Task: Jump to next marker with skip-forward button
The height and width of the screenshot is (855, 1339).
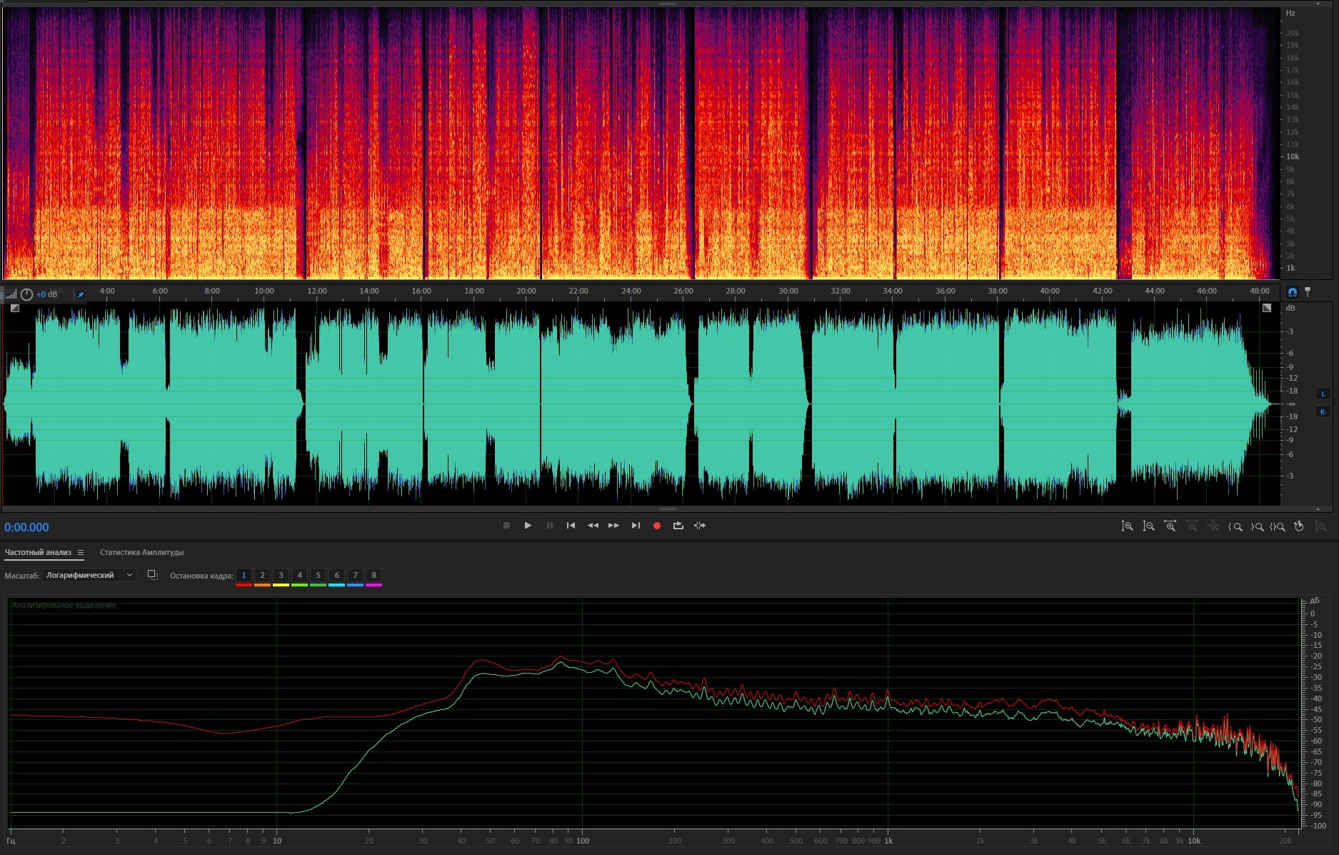Action: pyautogui.click(x=636, y=526)
